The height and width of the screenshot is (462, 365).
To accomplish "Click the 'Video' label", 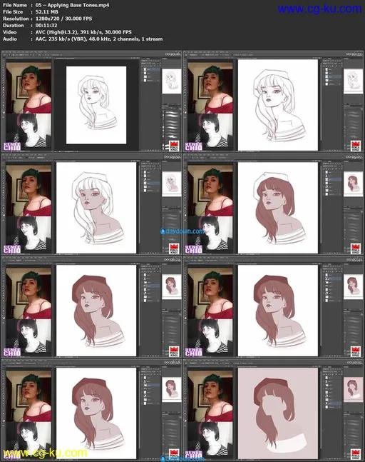I will (10, 32).
